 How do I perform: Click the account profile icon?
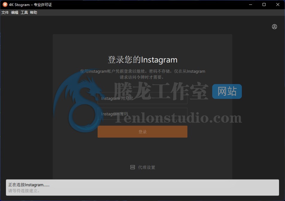click(275, 27)
